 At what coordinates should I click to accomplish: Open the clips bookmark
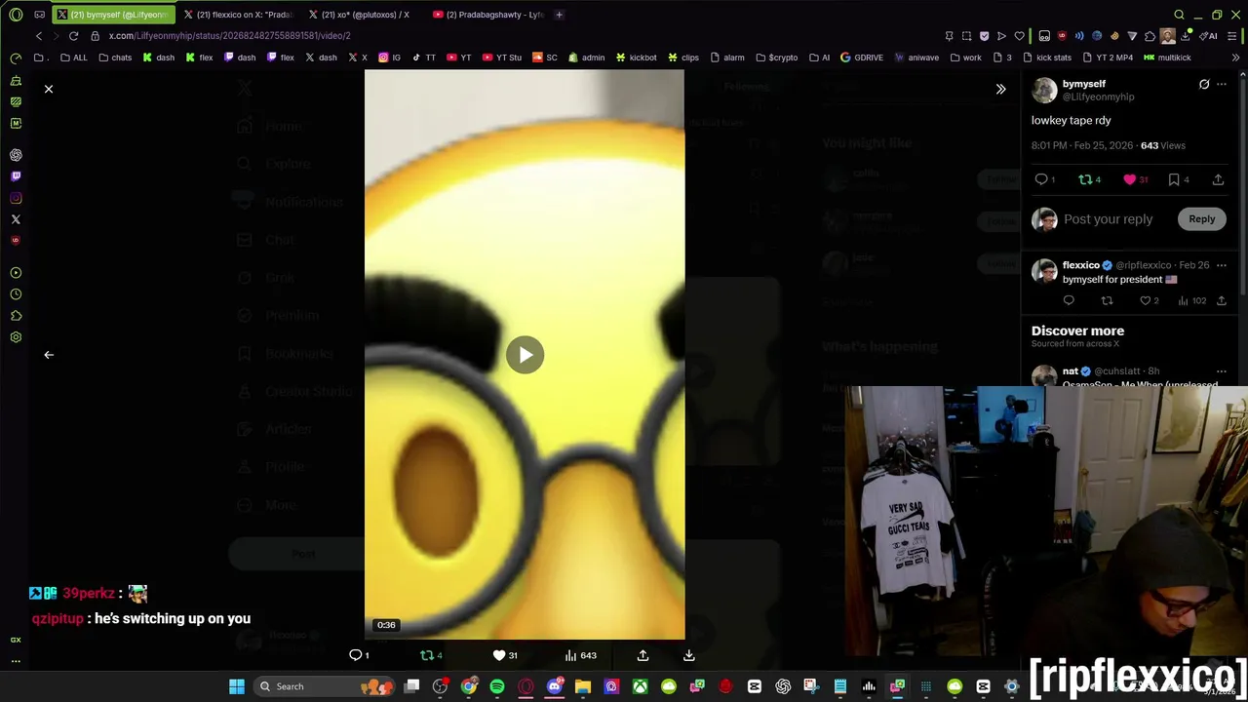[682, 58]
